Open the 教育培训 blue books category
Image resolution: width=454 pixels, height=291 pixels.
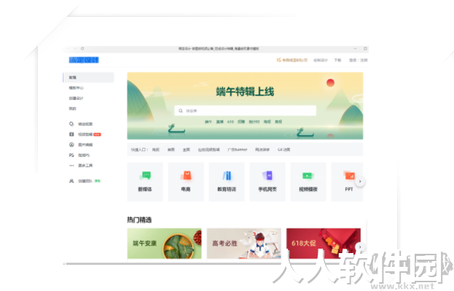(x=227, y=182)
